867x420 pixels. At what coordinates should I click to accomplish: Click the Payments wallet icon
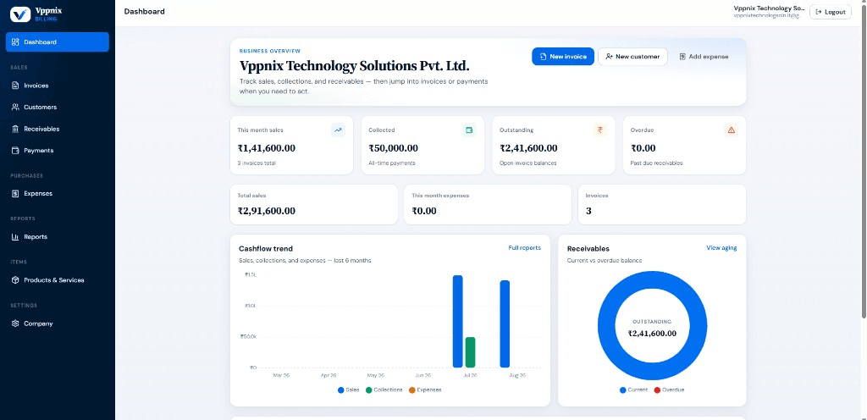point(15,151)
